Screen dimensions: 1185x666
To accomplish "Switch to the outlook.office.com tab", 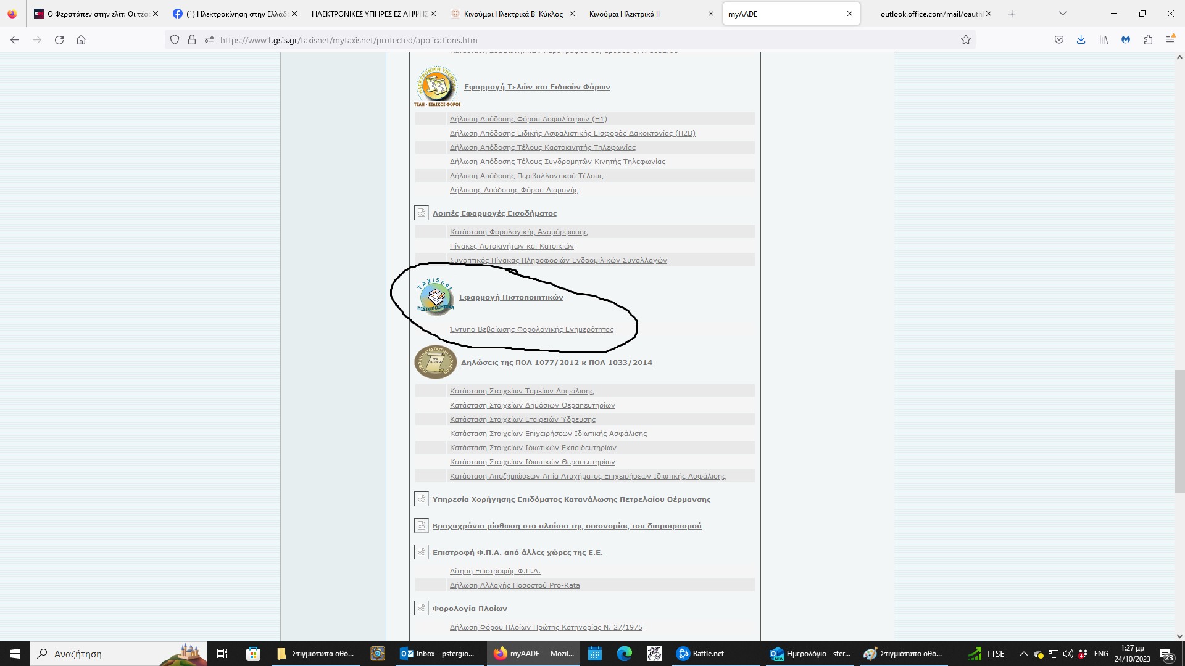I will tap(929, 14).
